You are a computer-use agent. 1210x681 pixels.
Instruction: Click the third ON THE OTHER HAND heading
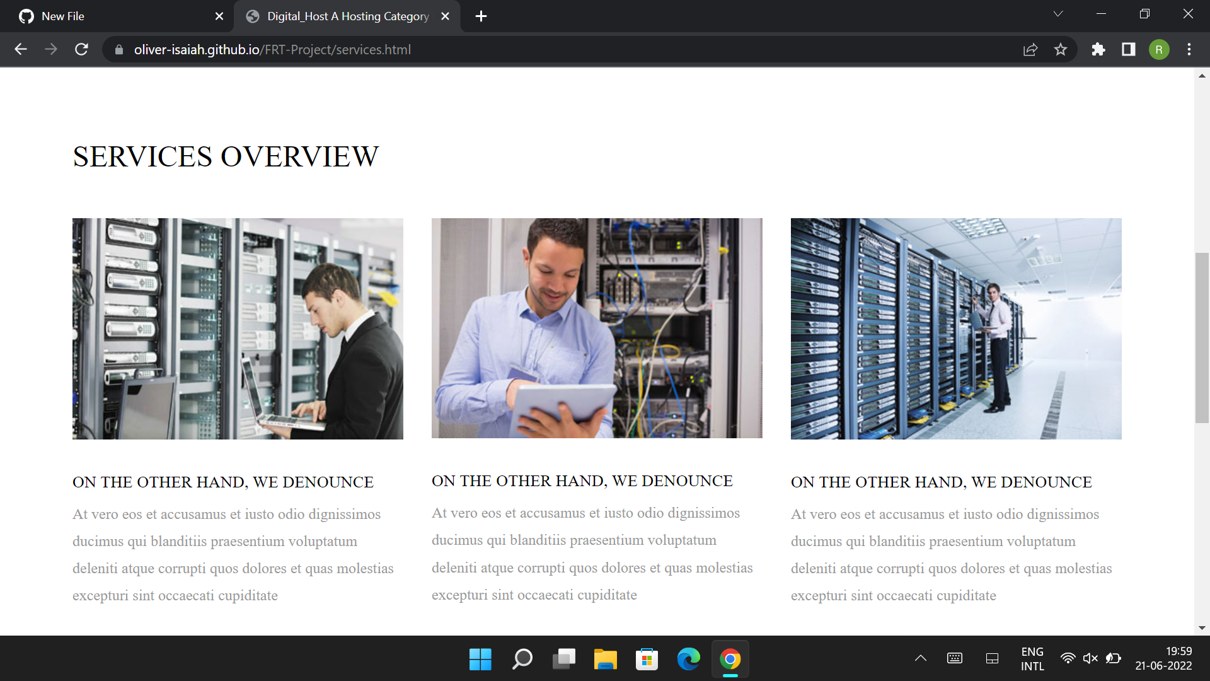tap(942, 482)
